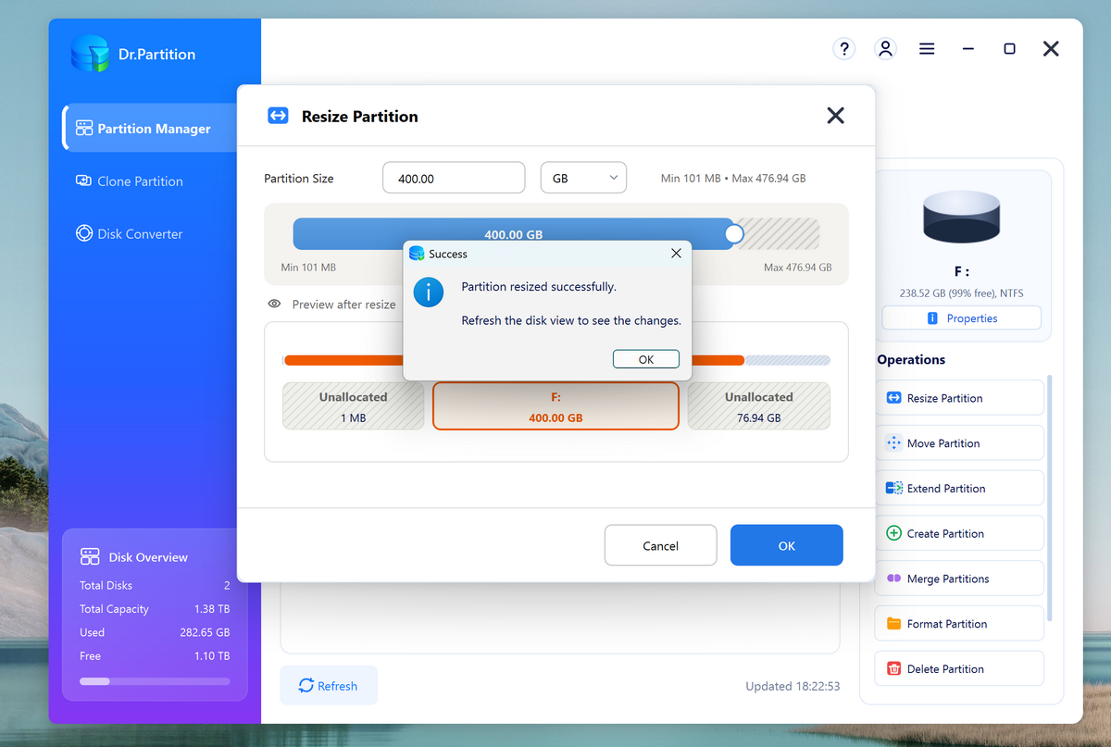Click the purple Merge Partitions icon
Viewport: 1111px width, 747px height.
tap(893, 579)
